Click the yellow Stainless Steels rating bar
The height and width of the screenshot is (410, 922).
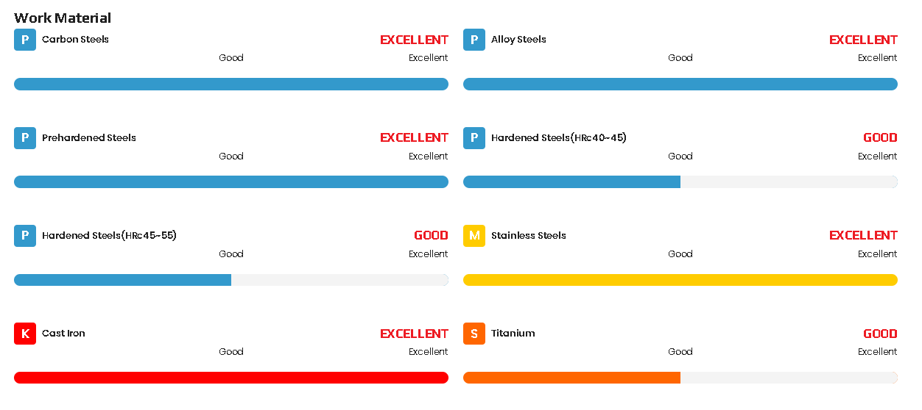[x=680, y=280]
